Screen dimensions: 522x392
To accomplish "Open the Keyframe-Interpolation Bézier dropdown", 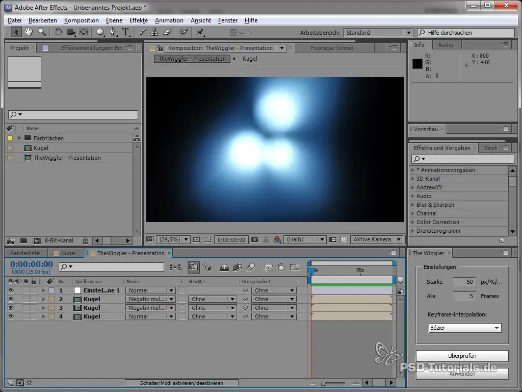I will click(465, 328).
